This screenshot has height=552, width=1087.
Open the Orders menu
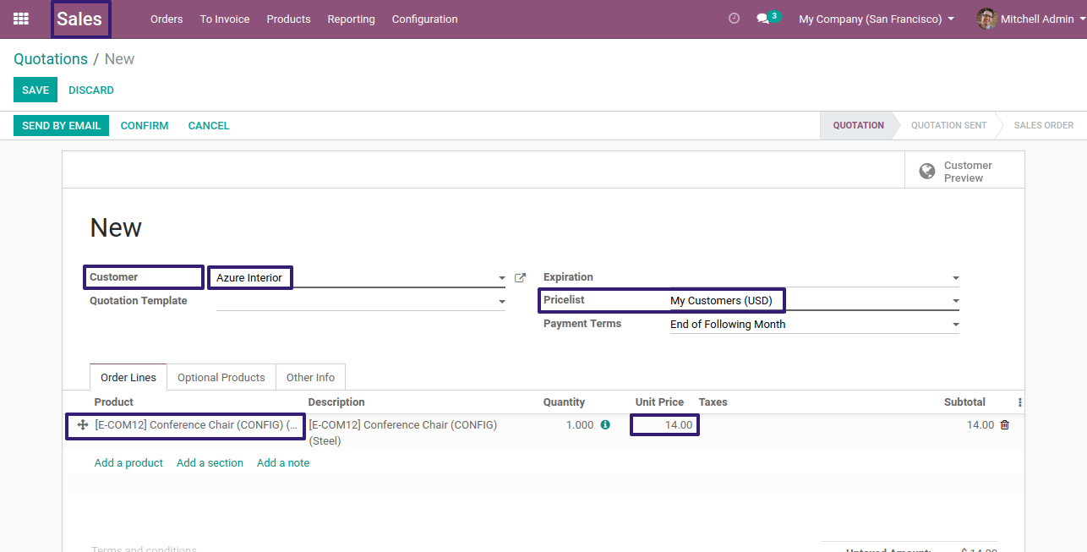point(167,19)
